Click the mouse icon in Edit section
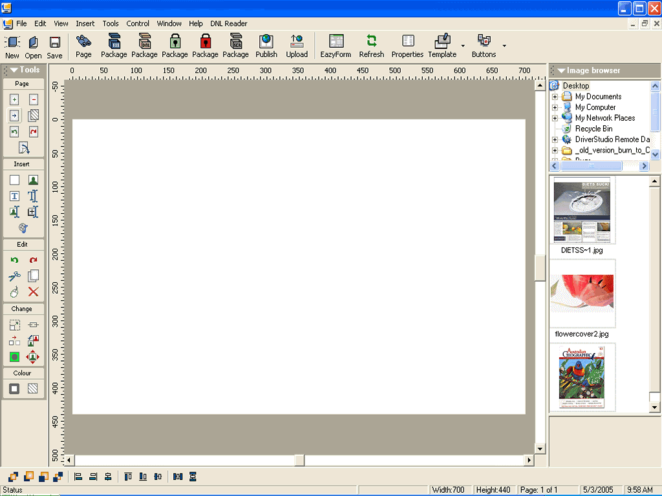The width and height of the screenshot is (662, 496). (14, 292)
